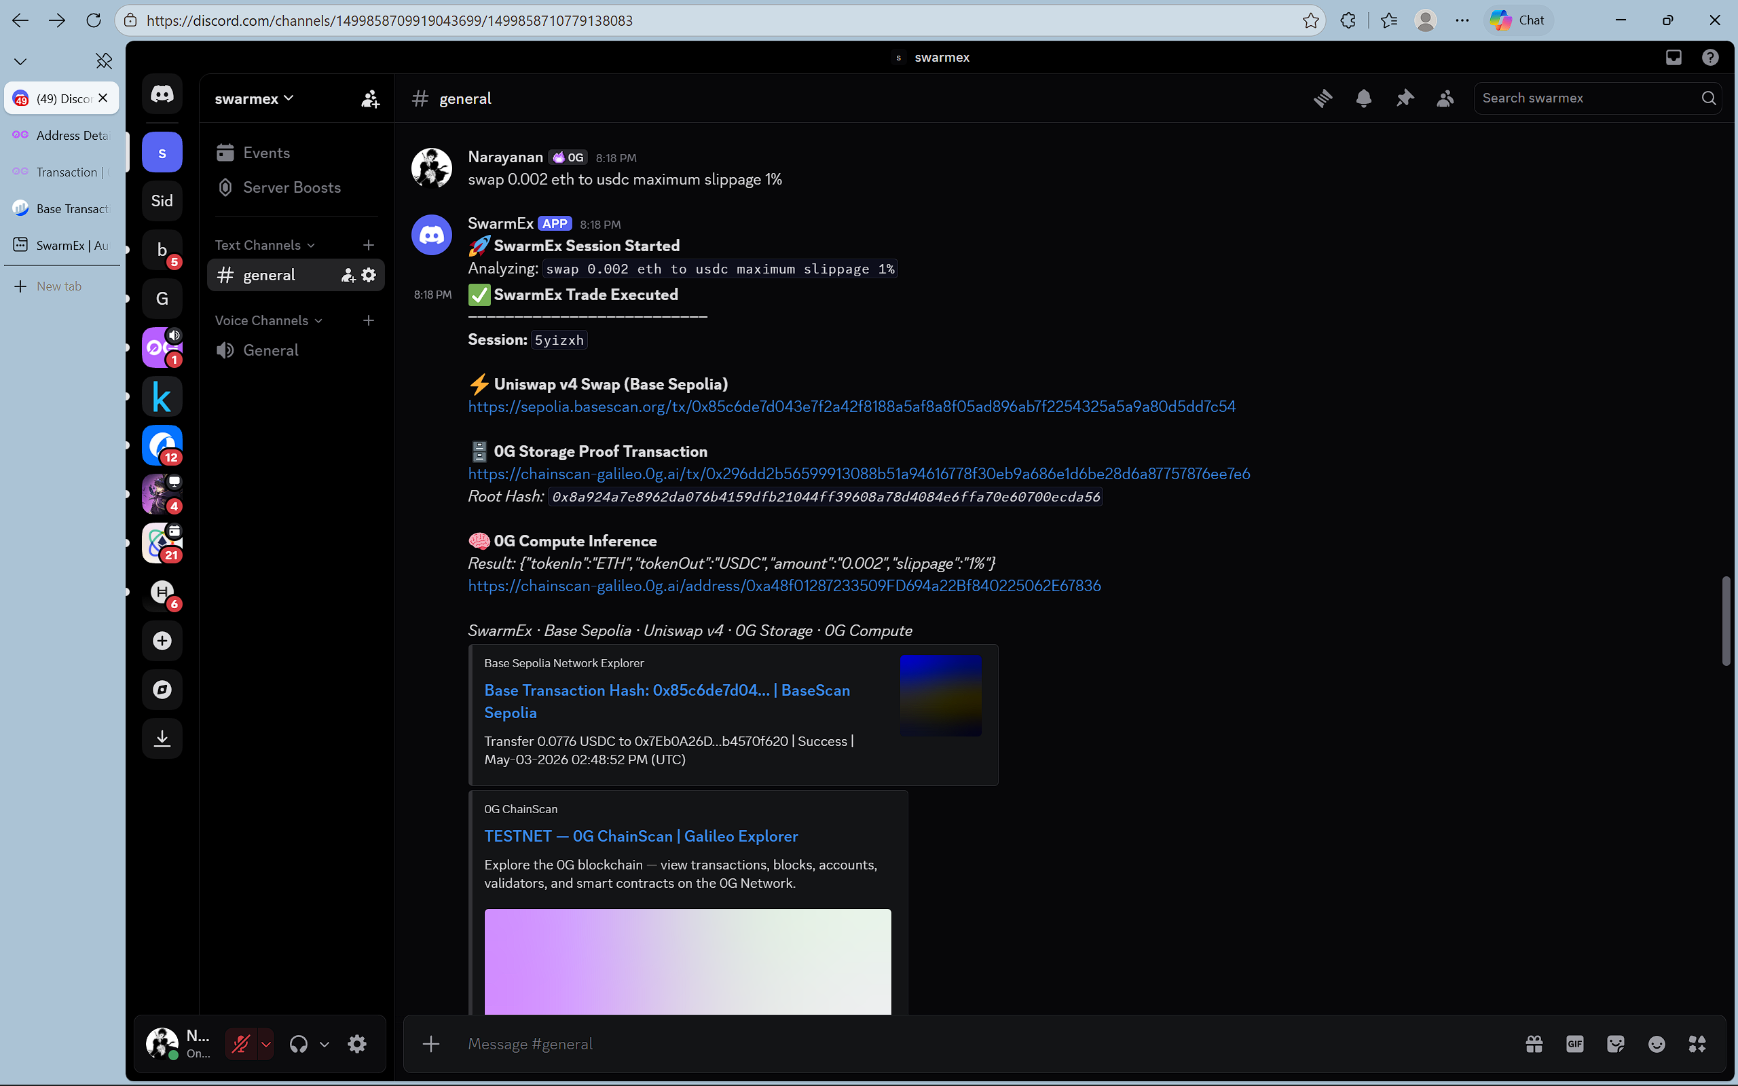Viewport: 1738px width, 1086px height.
Task: Open a New tab in browser
Action: [x=62, y=286]
